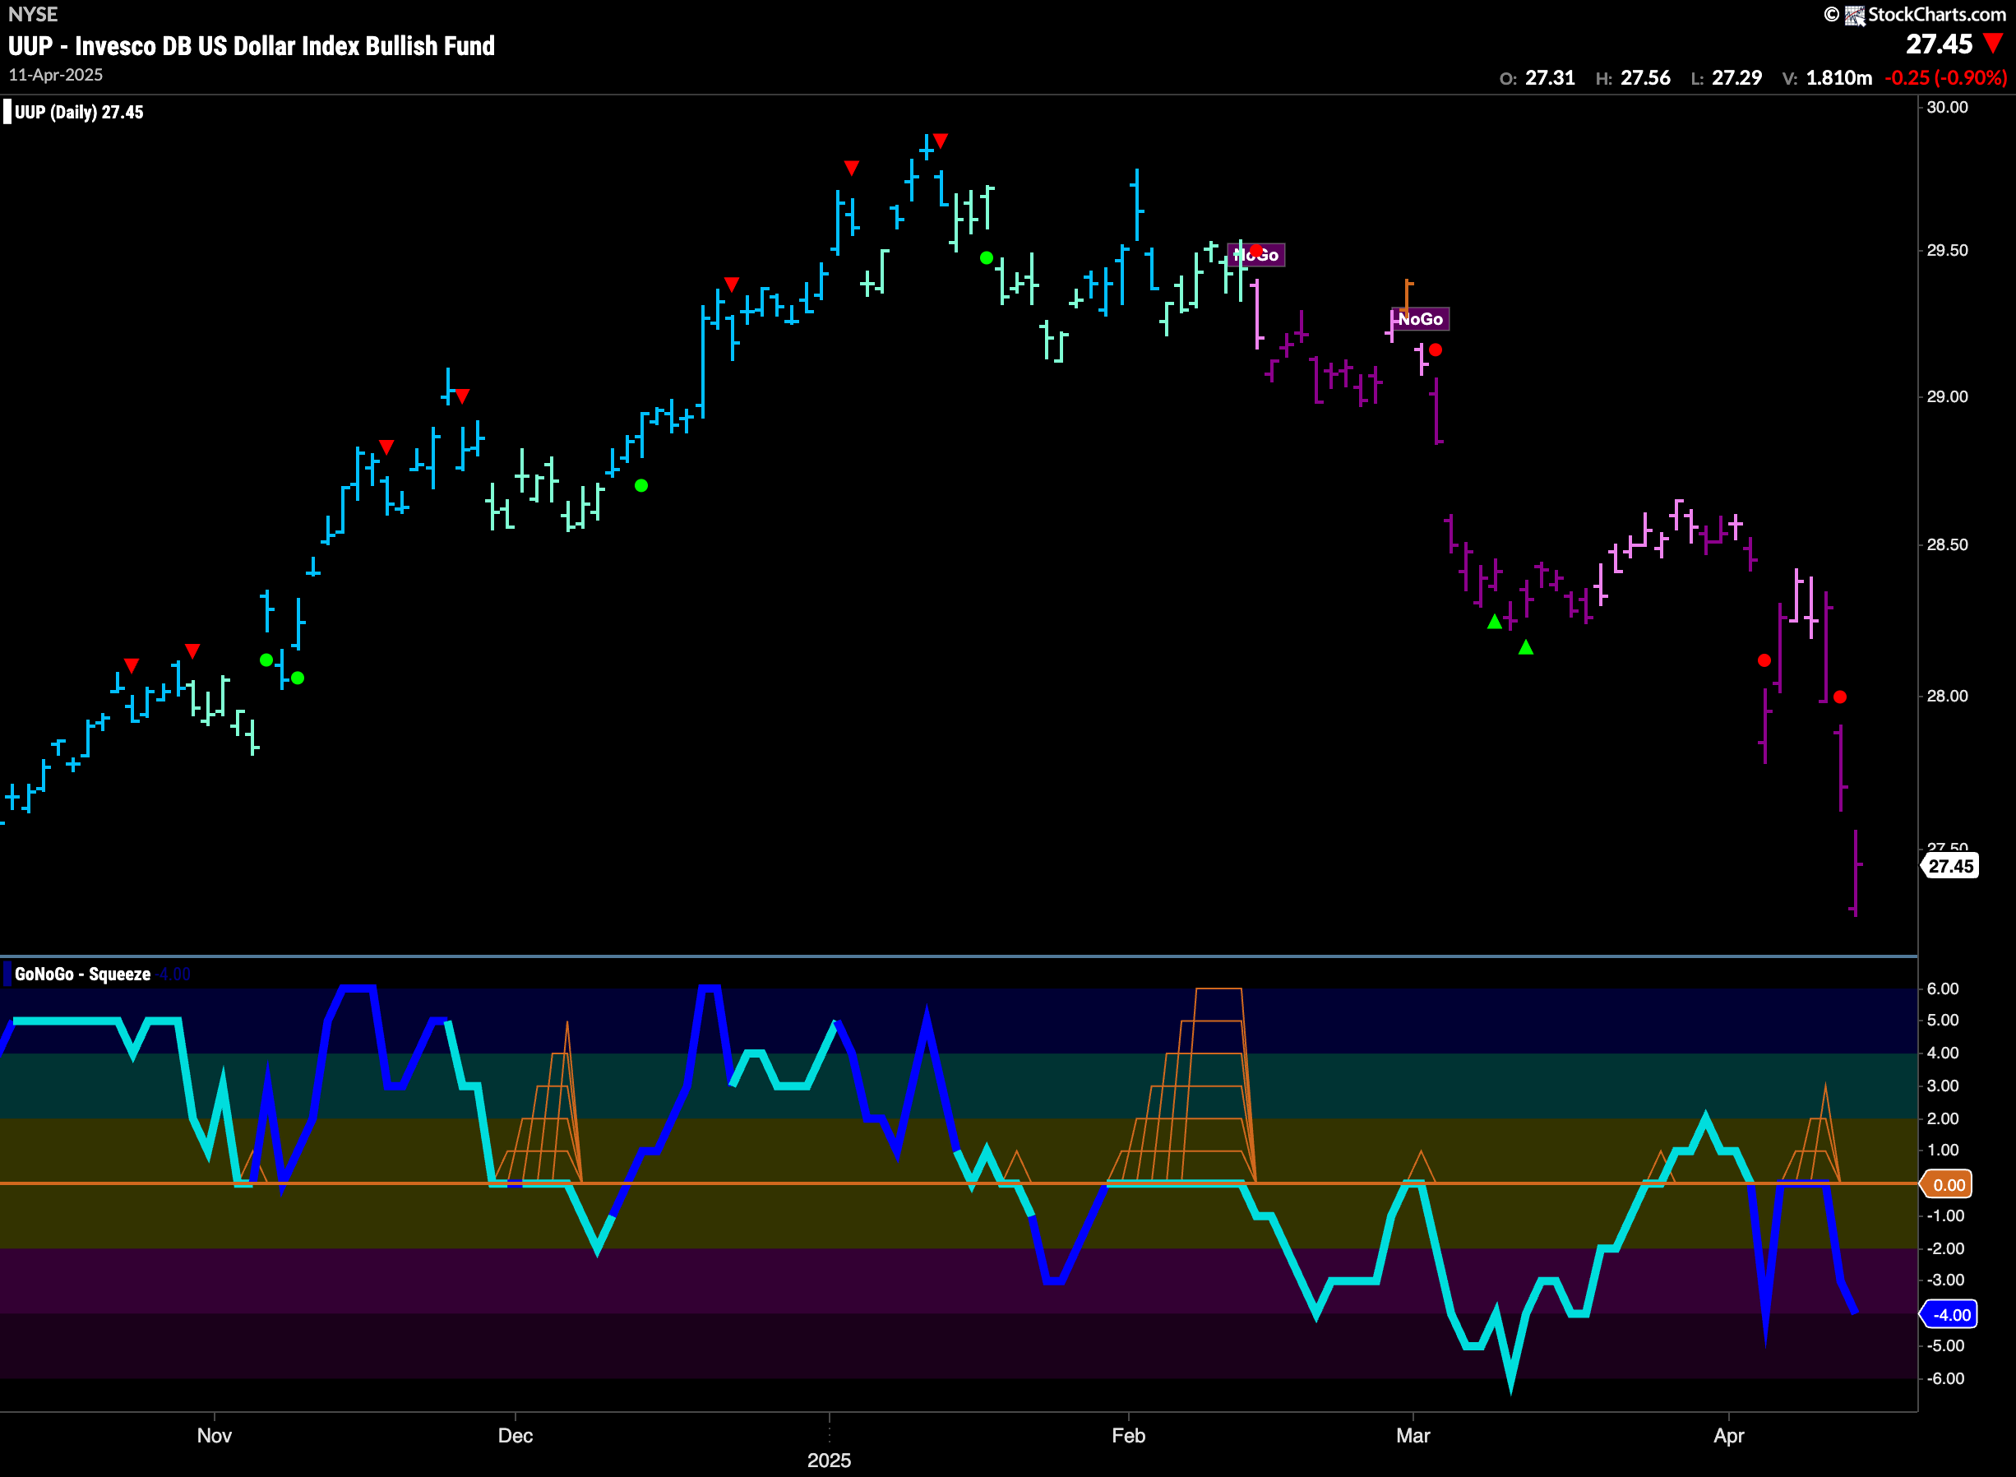Viewport: 2016px width, 1477px height.
Task: Click the low value L: 27.29
Action: tap(1726, 78)
